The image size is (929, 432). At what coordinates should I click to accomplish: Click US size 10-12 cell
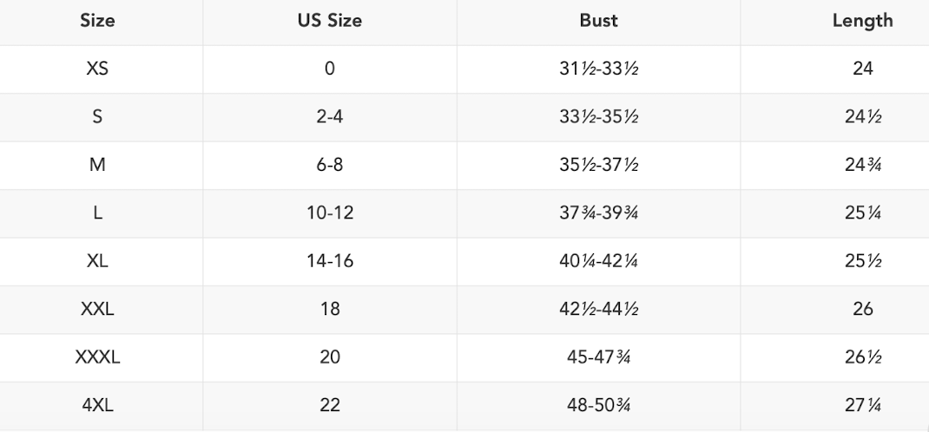(330, 213)
